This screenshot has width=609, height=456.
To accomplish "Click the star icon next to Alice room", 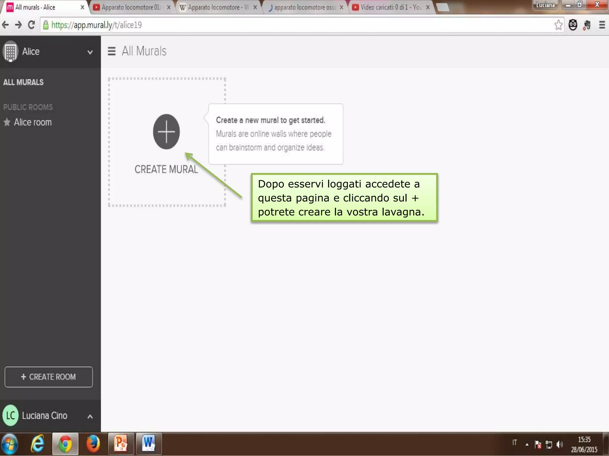I will click(x=7, y=122).
